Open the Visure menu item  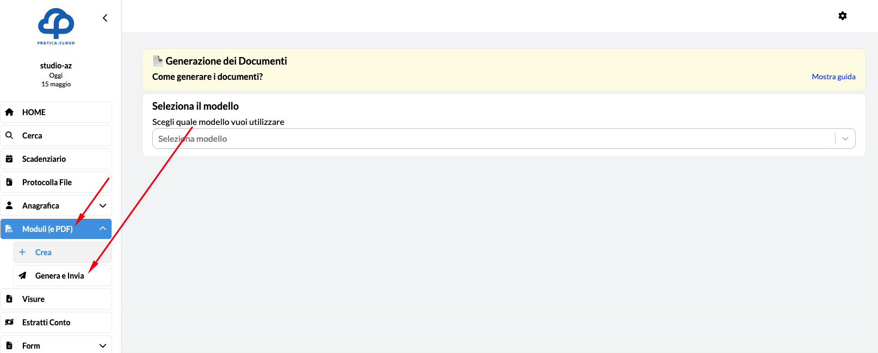33,299
